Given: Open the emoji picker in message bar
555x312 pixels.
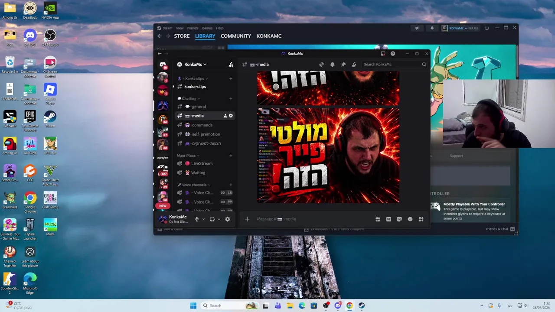Looking at the screenshot, I should click(x=410, y=219).
